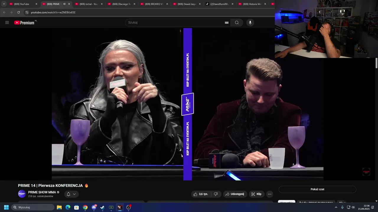This screenshot has width=378, height=212.
Task: Open the PRIME SHOW MMA channel avatar
Action: (22, 194)
